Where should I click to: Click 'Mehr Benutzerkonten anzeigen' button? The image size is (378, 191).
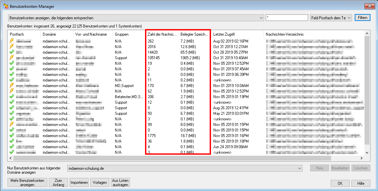pos(27,182)
